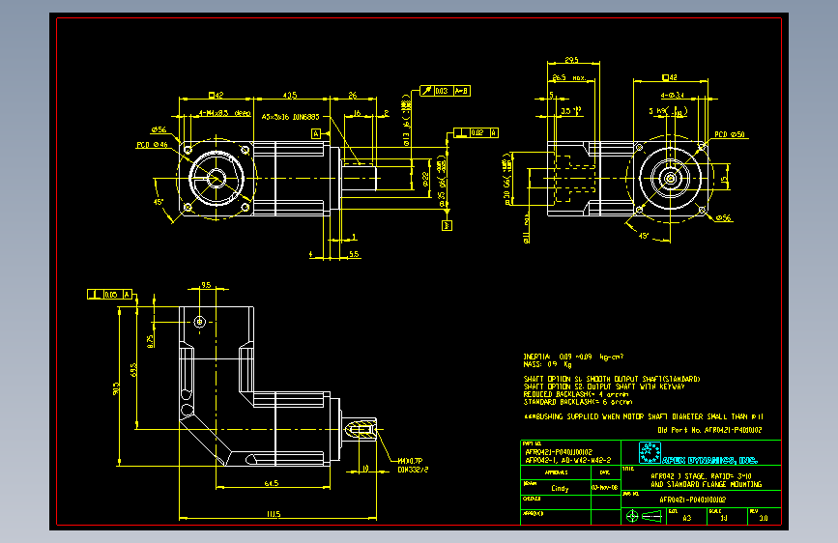838x543 pixels.
Task: Click the 64.5 horizontal dimension
Action: point(272,483)
